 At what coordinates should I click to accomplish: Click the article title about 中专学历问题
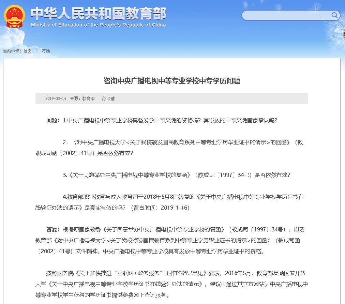(x=171, y=81)
